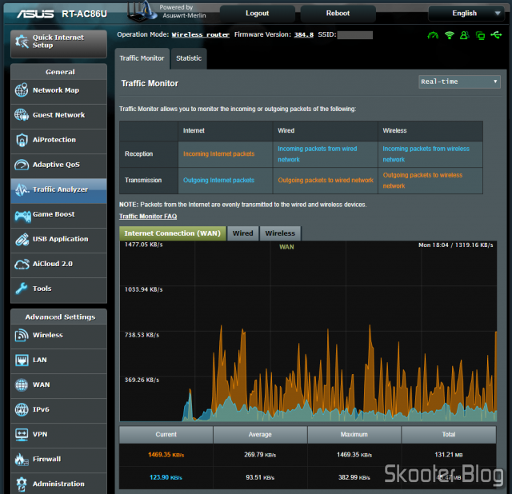Click the current value 123.90 KB/s
Viewport: 512px width, 494px height.
pyautogui.click(x=166, y=478)
